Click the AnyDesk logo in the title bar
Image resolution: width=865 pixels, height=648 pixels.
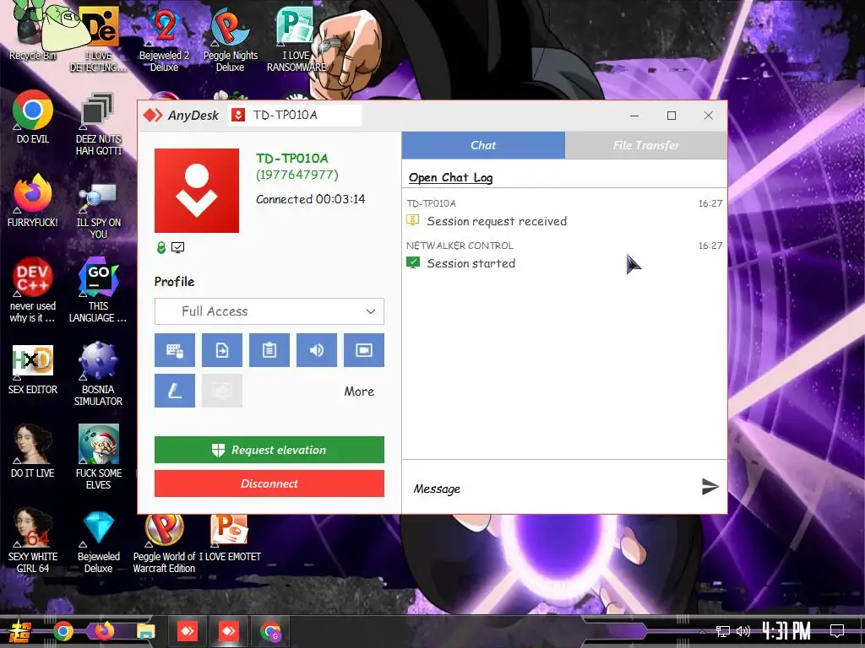(x=181, y=115)
